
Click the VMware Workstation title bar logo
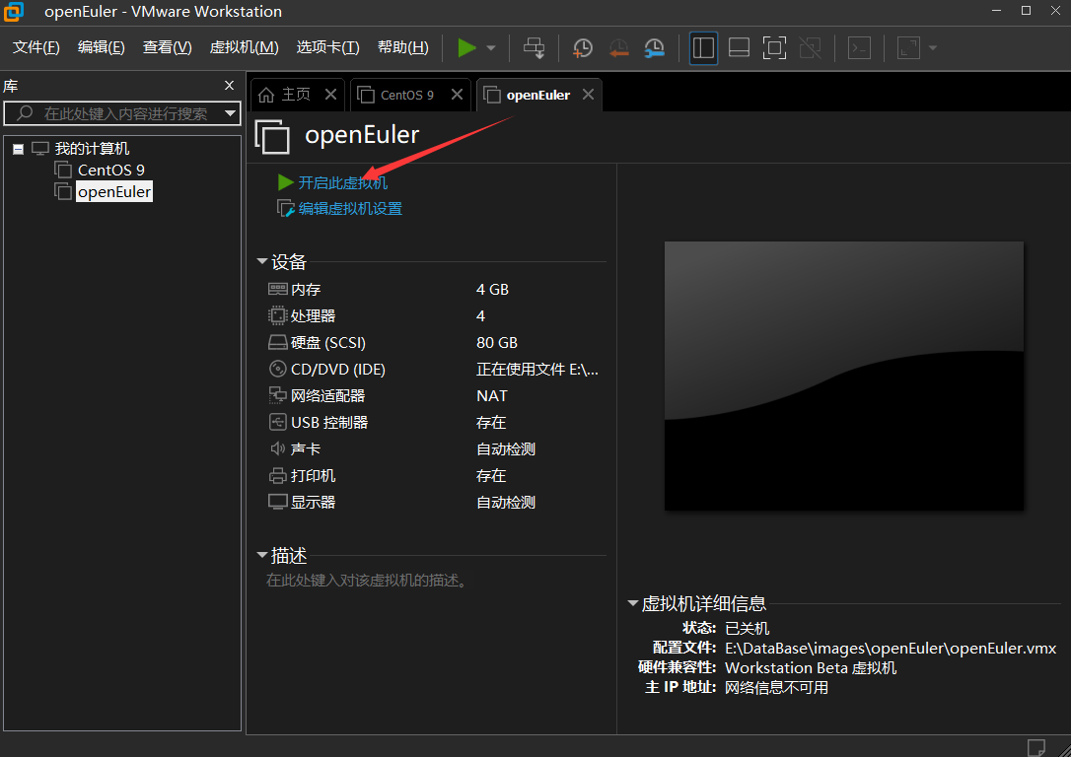13,11
